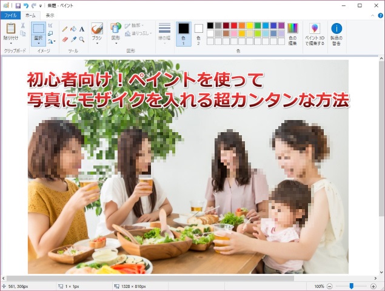Click the 100% zoom level text
The width and height of the screenshot is (385, 291).
319,286
